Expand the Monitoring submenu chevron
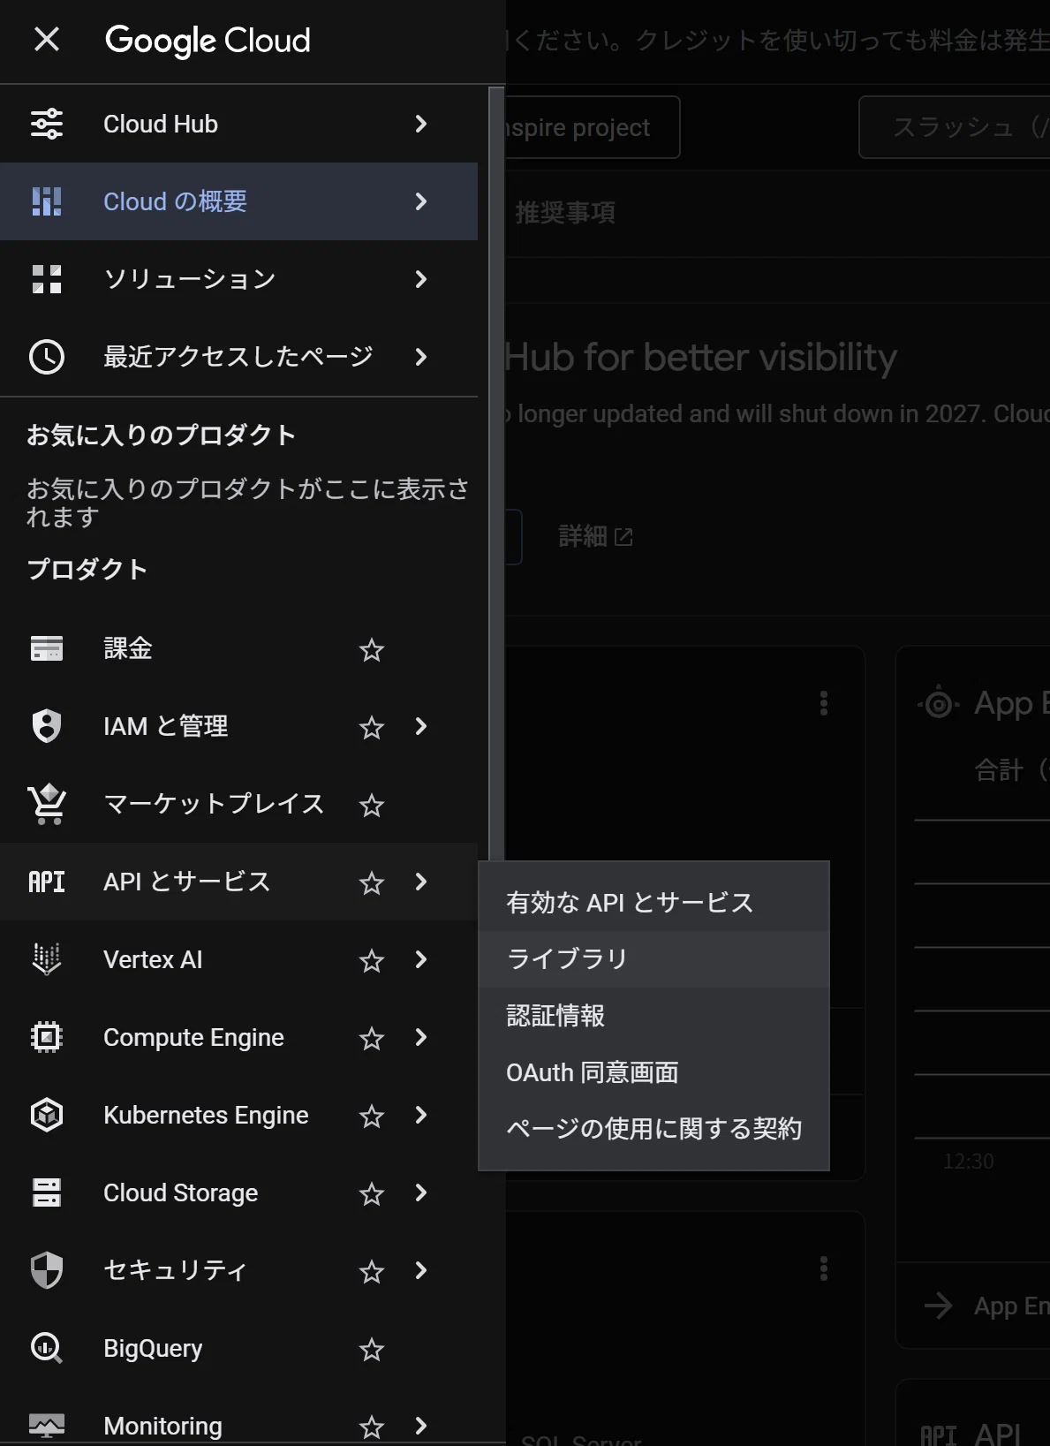 pos(421,1426)
